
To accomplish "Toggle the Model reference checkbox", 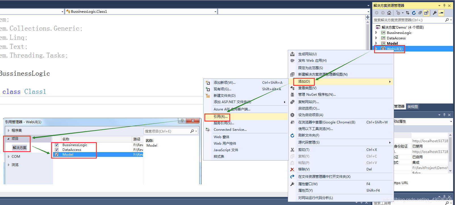I will (x=56, y=155).
